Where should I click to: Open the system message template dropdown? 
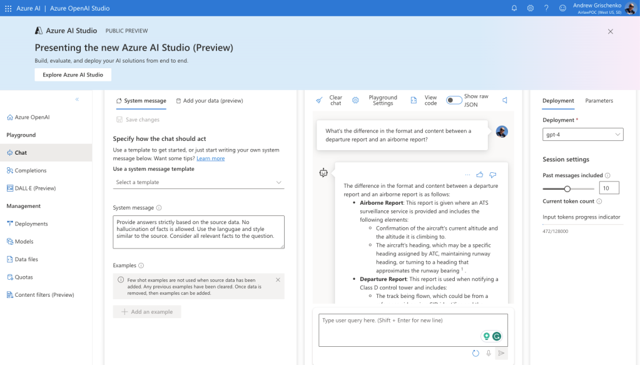tap(199, 182)
